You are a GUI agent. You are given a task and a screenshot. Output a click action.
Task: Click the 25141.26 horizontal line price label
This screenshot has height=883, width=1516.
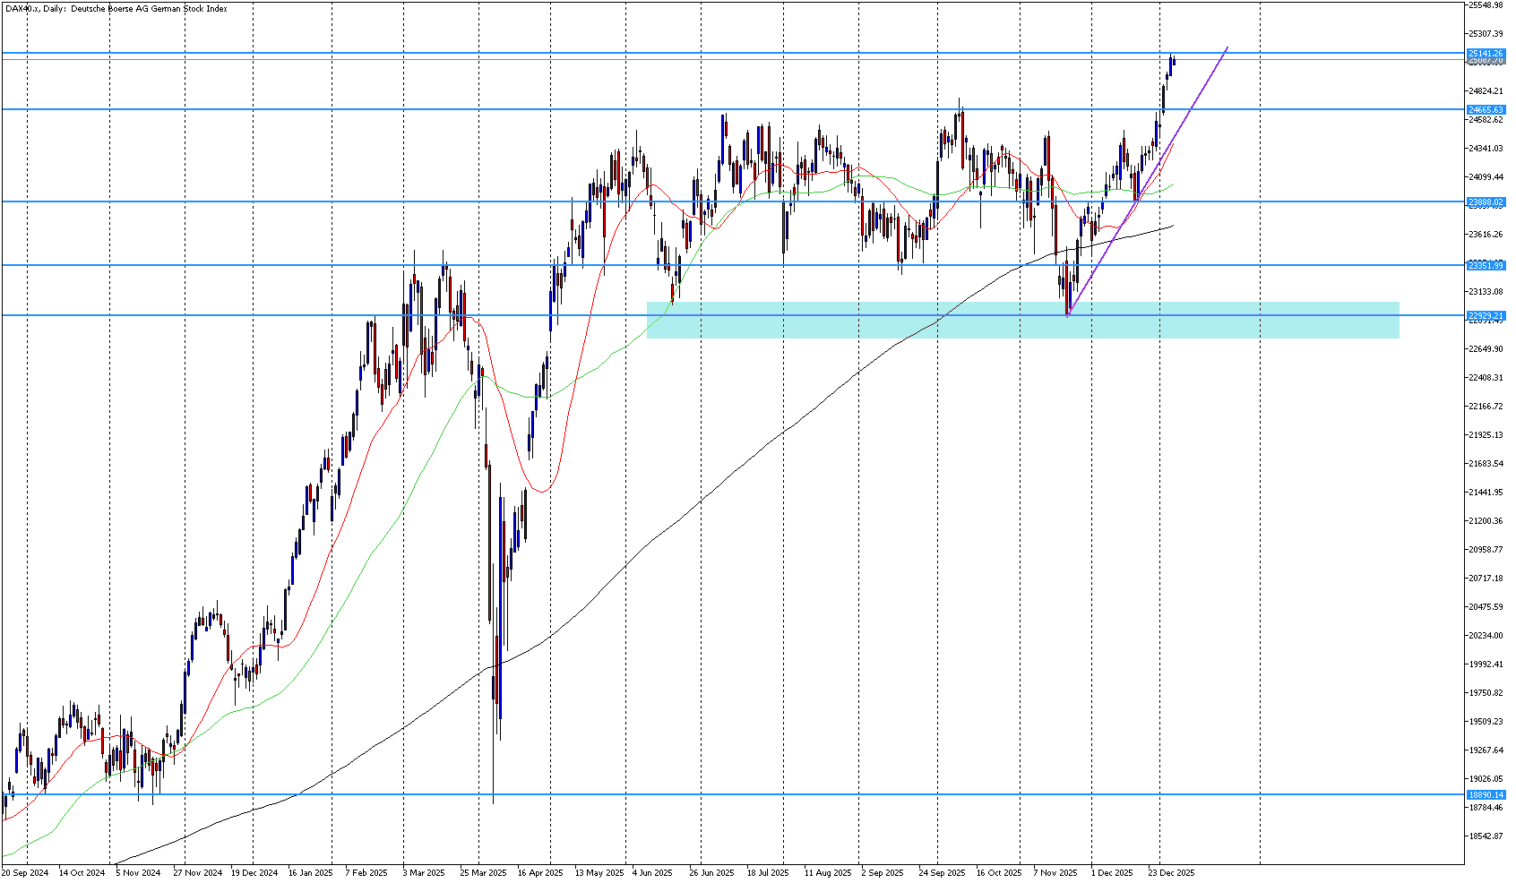(1485, 54)
